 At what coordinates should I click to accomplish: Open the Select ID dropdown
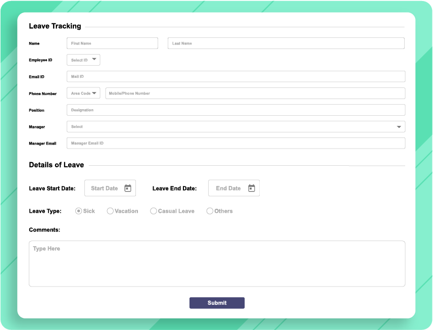83,59
